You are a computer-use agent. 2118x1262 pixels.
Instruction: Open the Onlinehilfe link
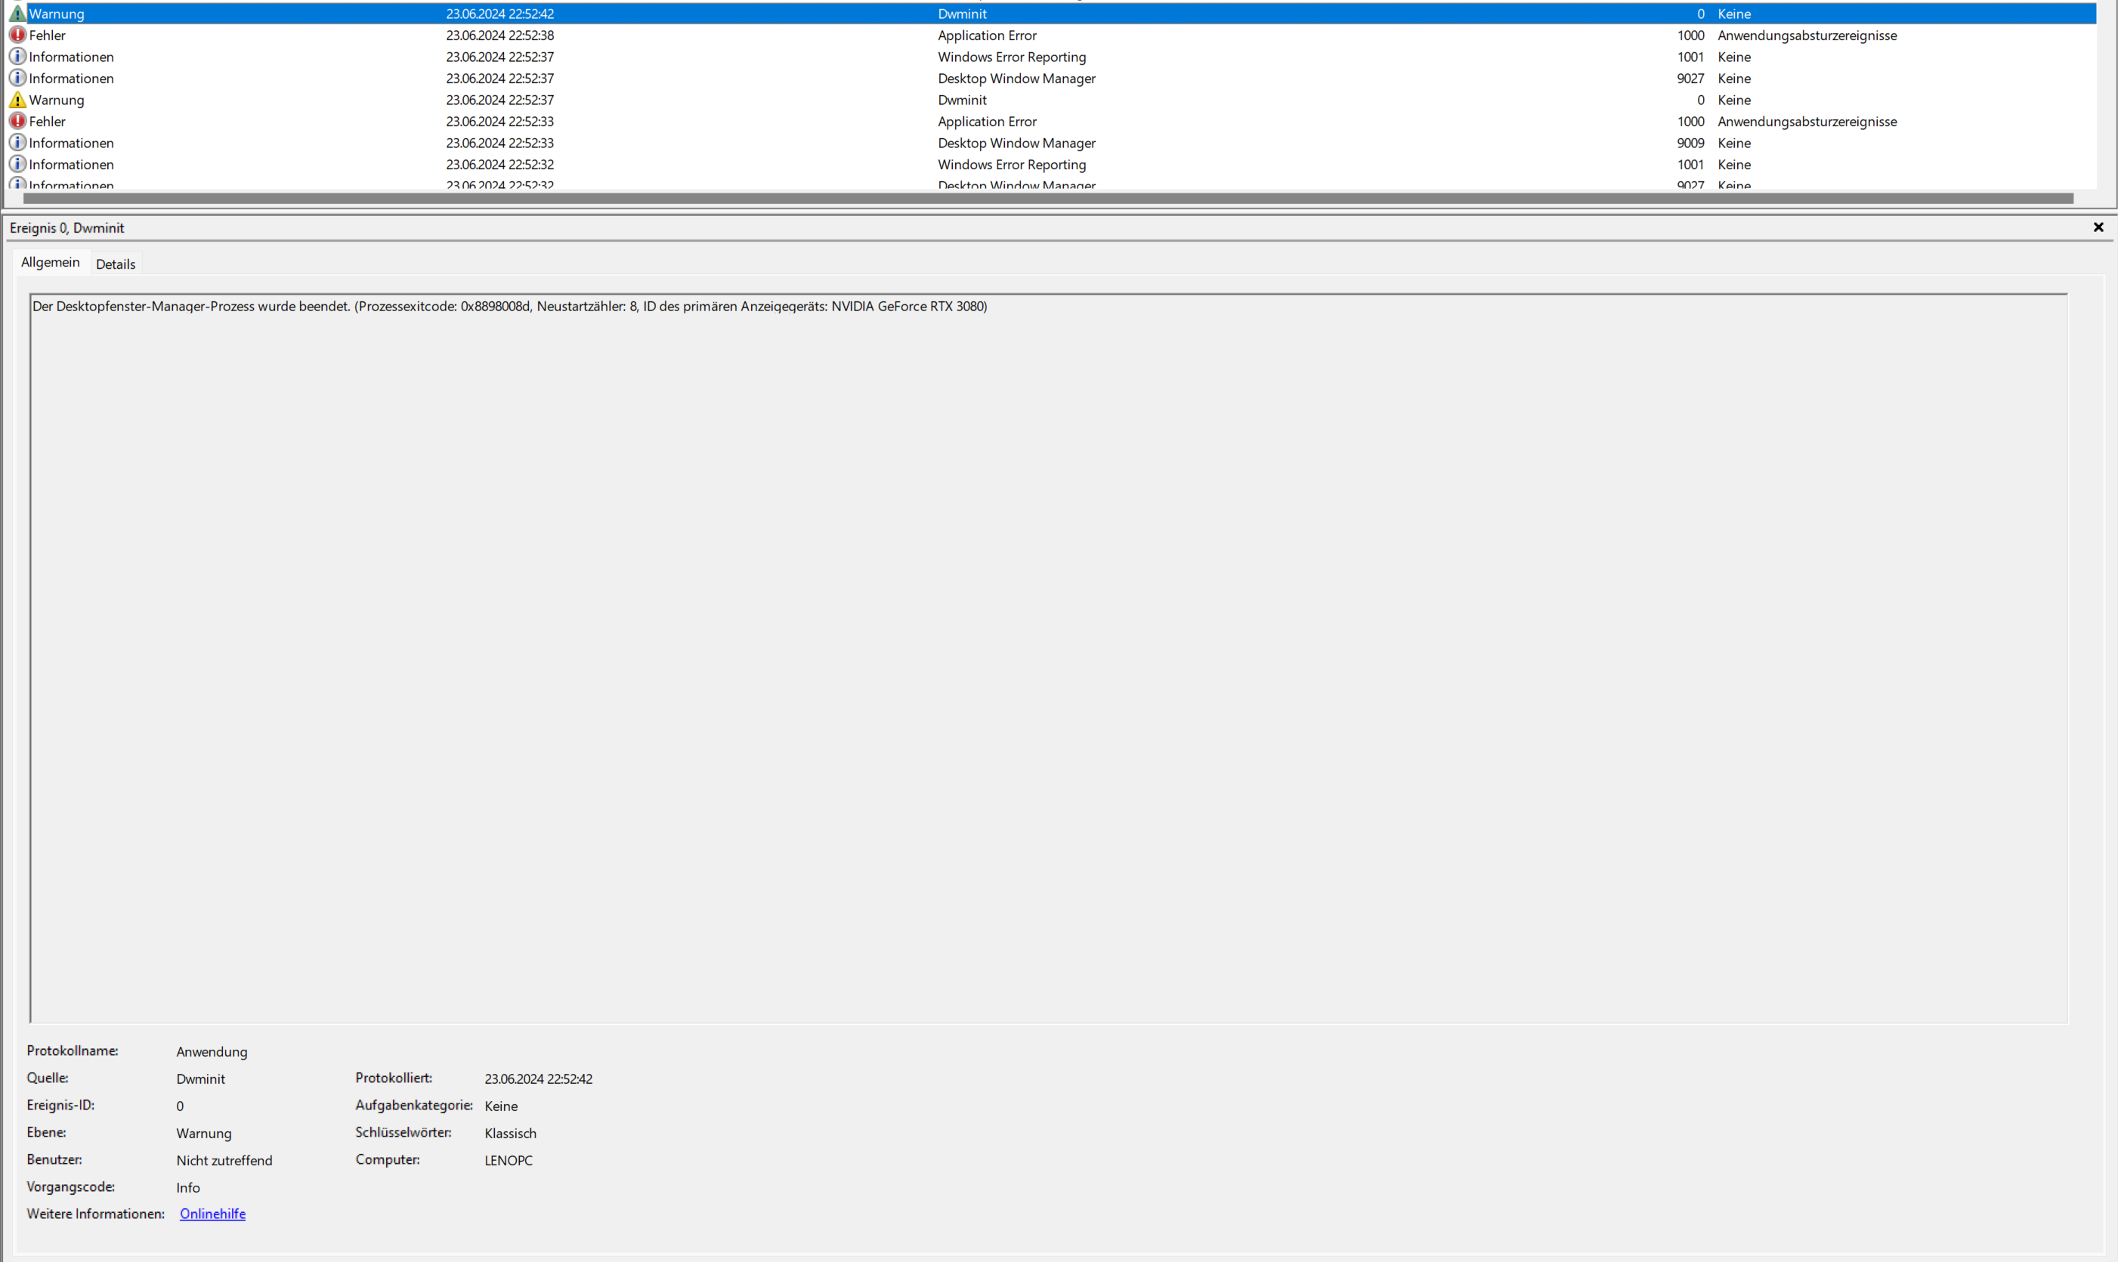pyautogui.click(x=212, y=1214)
